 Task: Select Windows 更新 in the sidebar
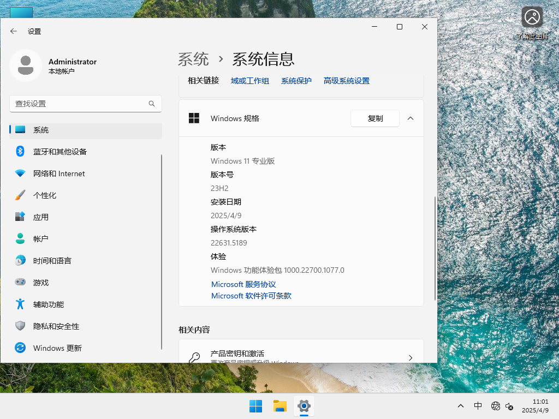pos(57,348)
